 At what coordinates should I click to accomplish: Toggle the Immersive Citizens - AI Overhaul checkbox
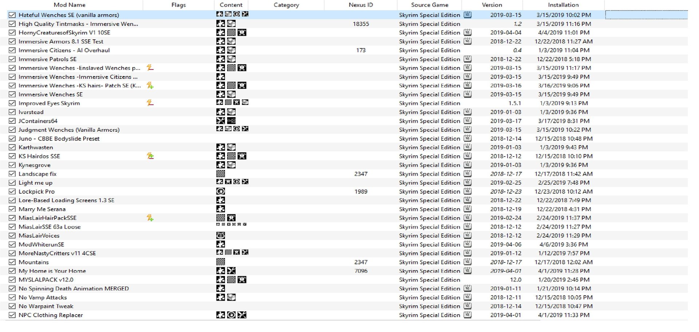pyautogui.click(x=12, y=50)
